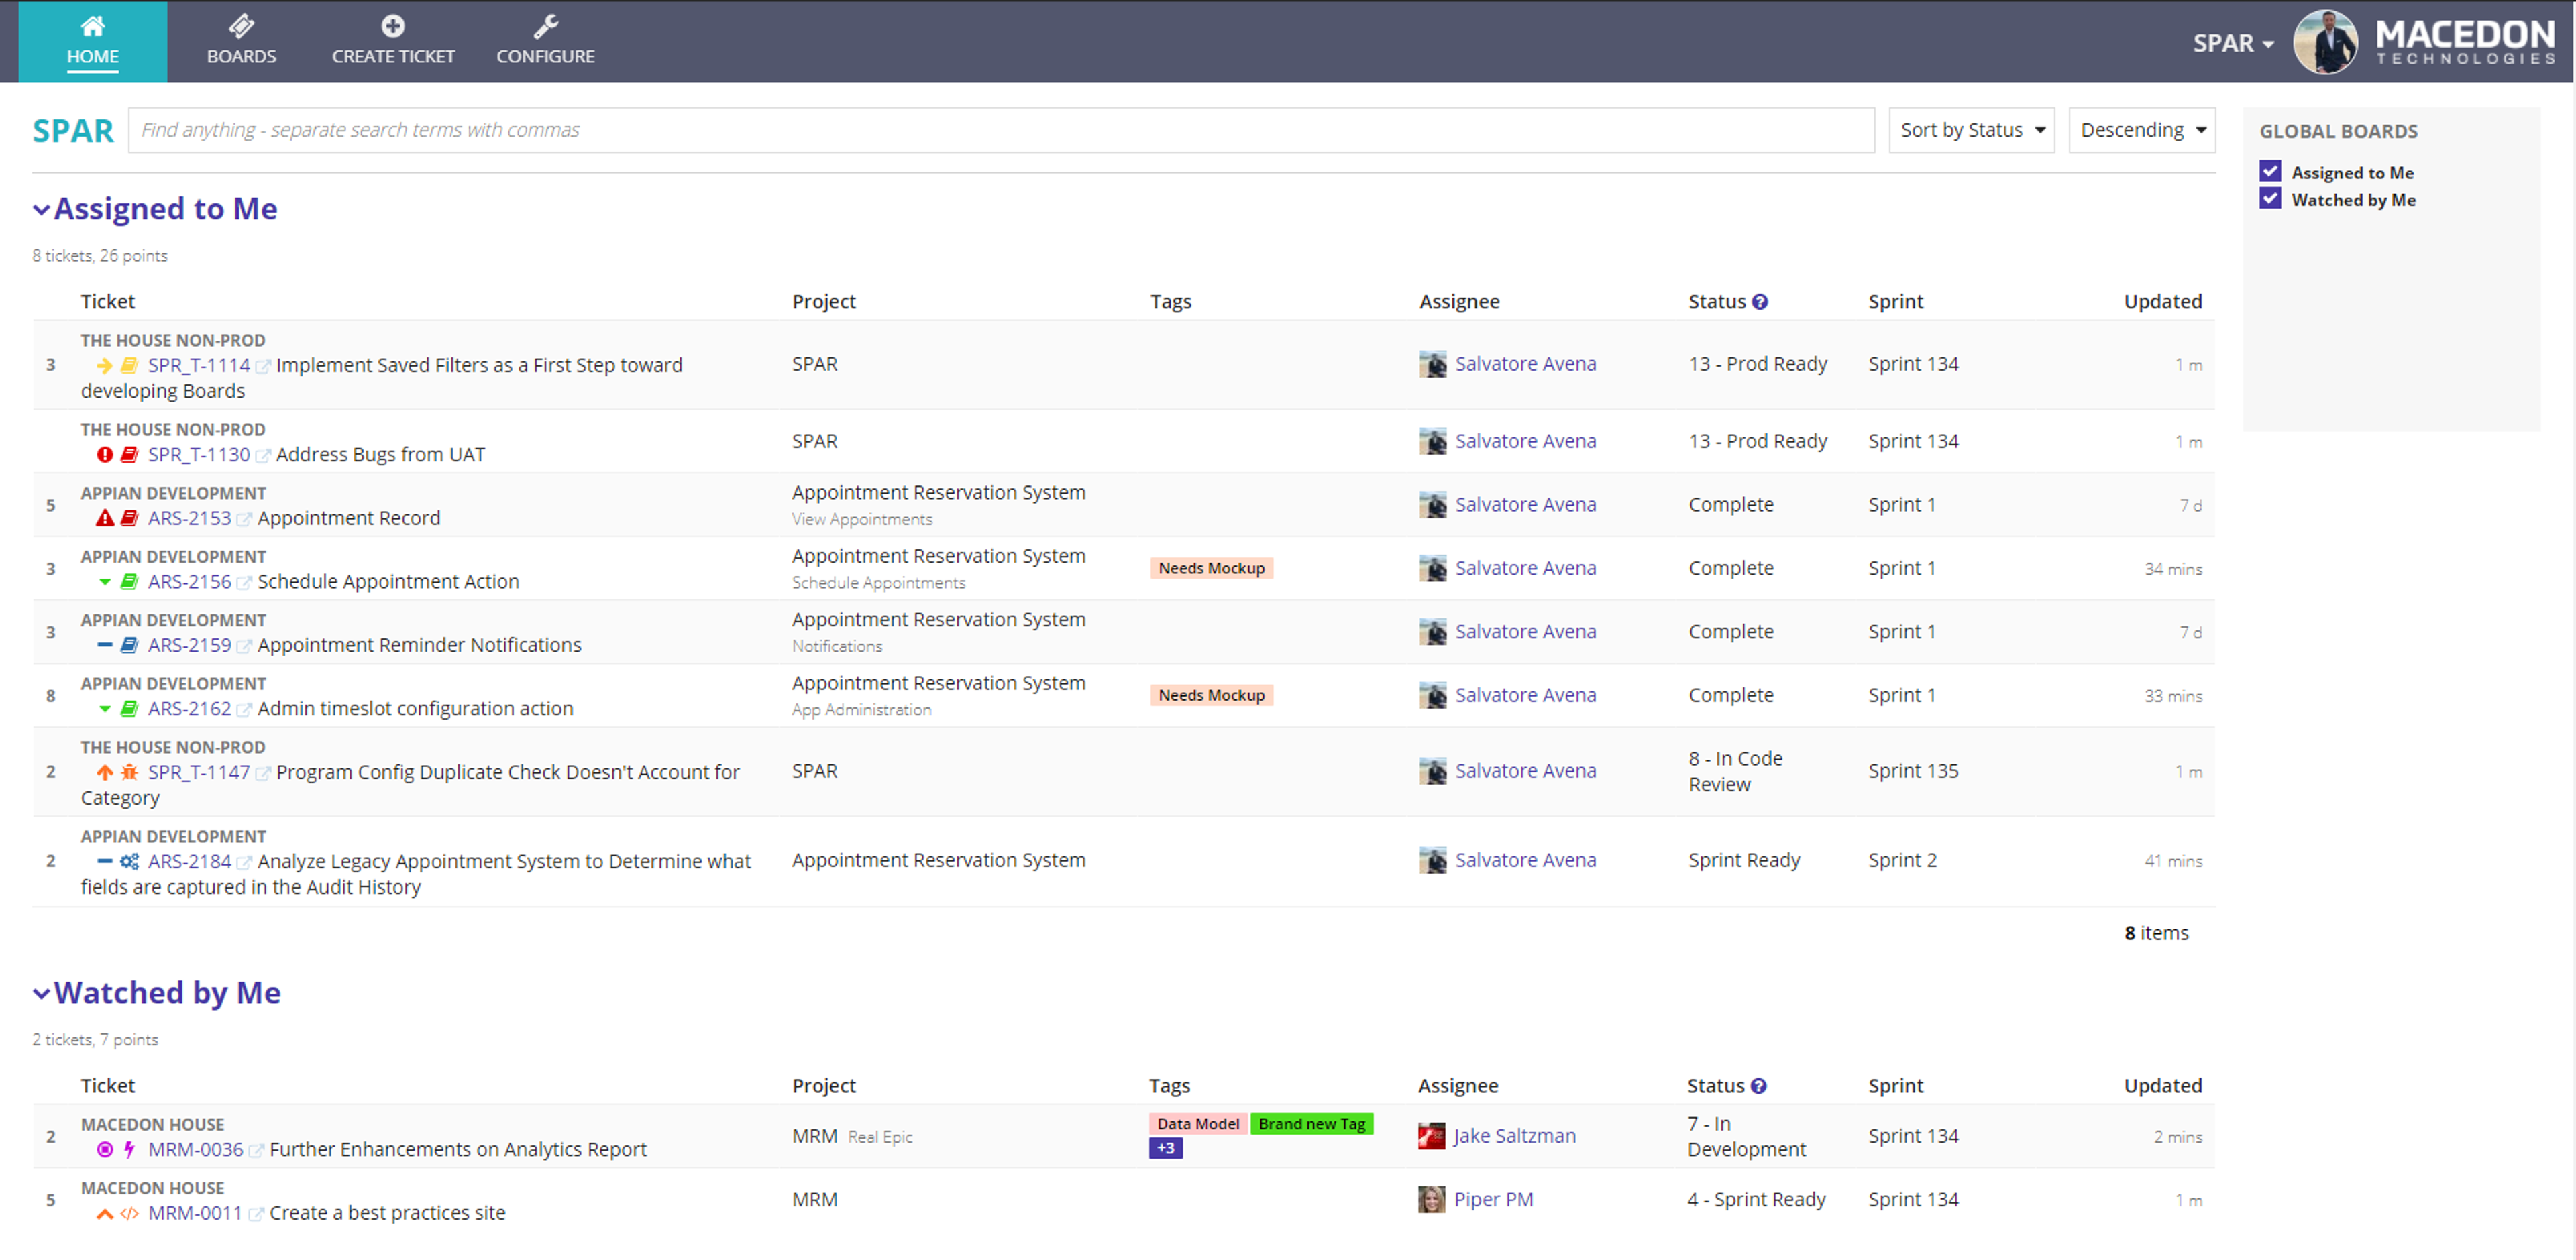
Task: Open ticket ARS-2153
Action: coord(189,518)
